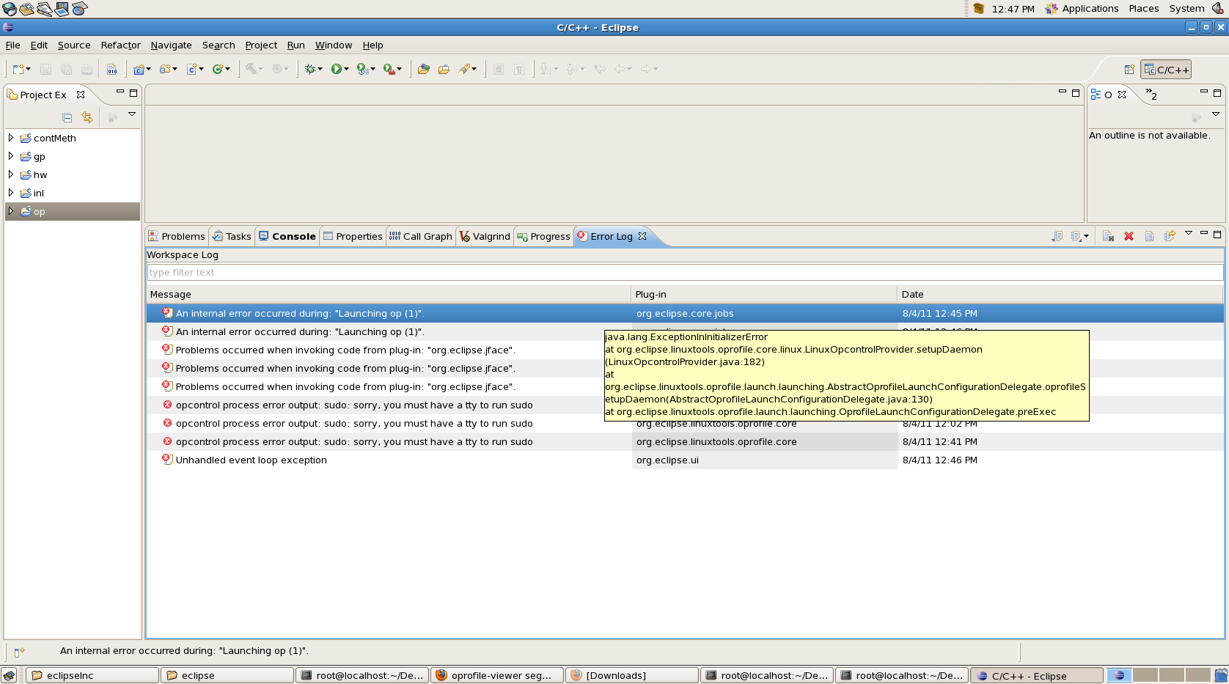The image size is (1229, 684).
Task: Click Clear Log Viewer icon
Action: tap(1108, 236)
